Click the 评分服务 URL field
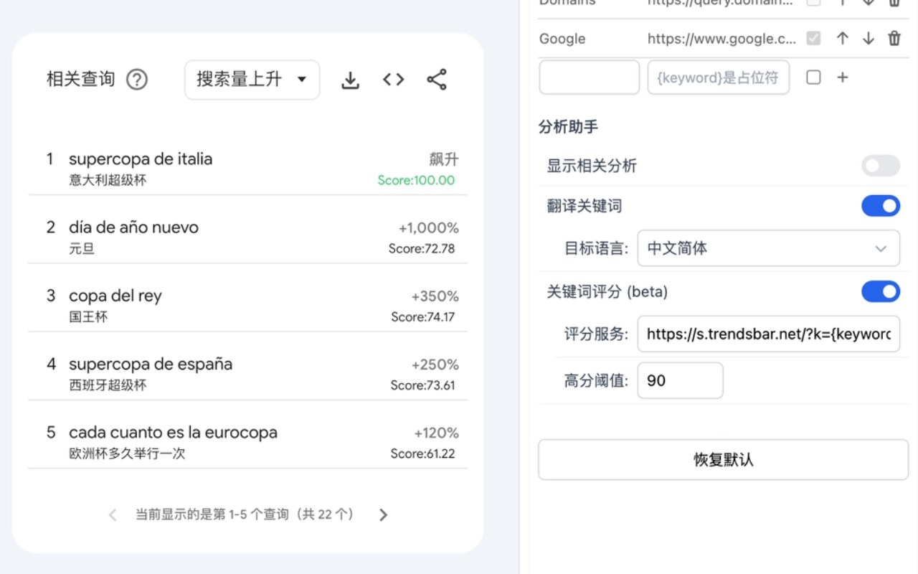 tap(768, 334)
